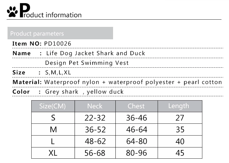This screenshot has height=163, width=229.
Task: Select the Product parameters banner
Action: [x=60, y=33]
